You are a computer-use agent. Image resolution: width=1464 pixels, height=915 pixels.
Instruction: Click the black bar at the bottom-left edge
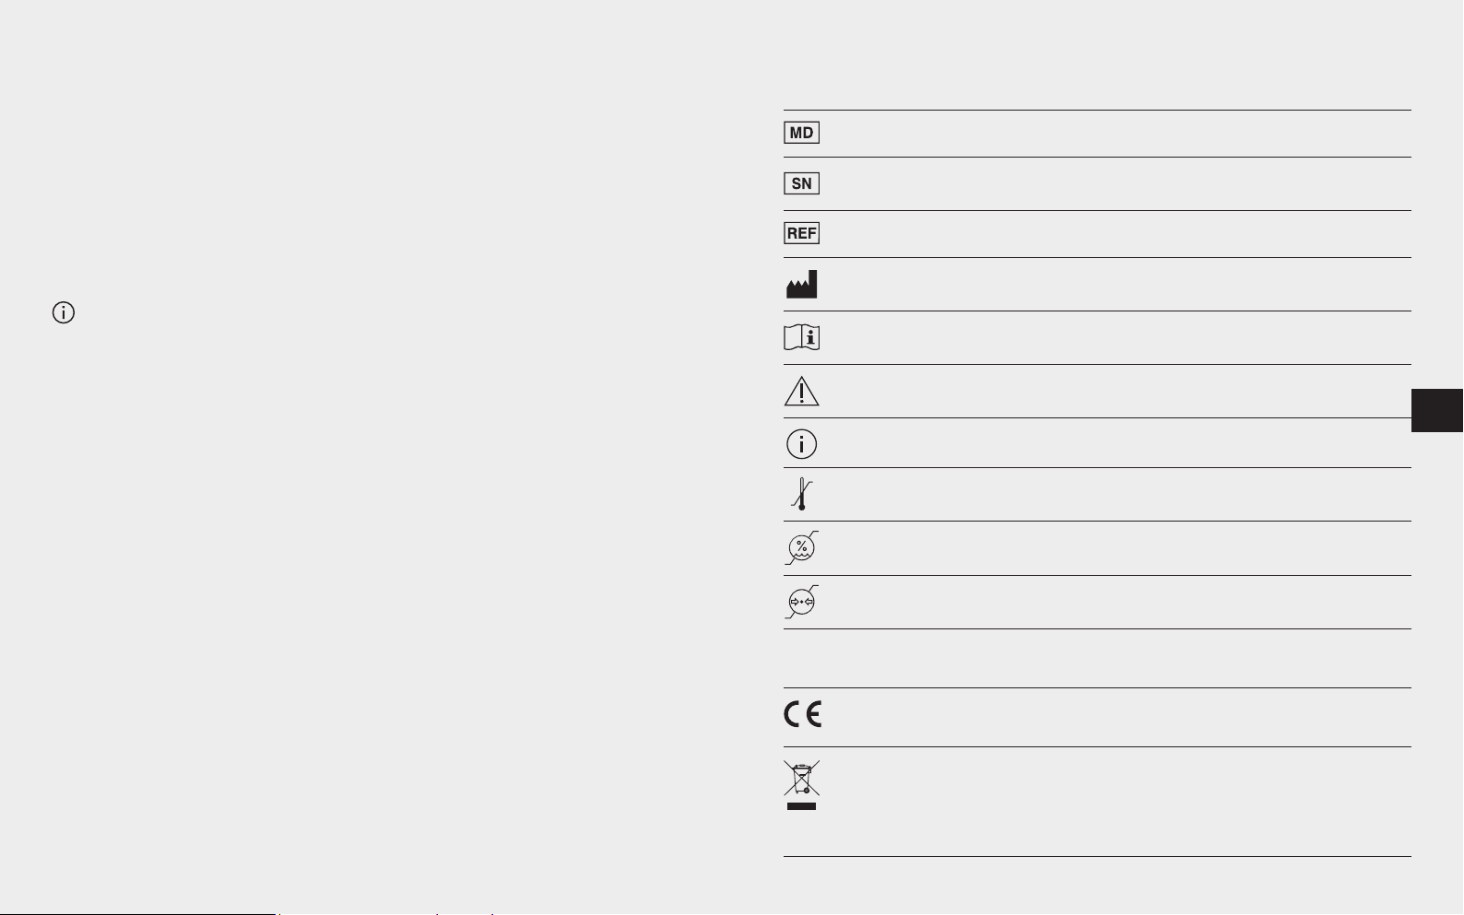pos(138,913)
